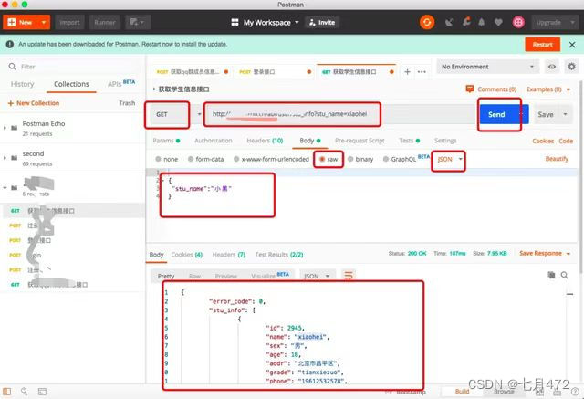The image size is (584, 399).
Task: Open Comments (0) for the request
Action: [491, 89]
